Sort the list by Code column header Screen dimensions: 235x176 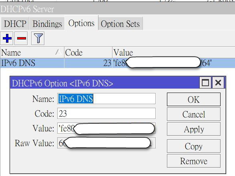[x=88, y=52]
